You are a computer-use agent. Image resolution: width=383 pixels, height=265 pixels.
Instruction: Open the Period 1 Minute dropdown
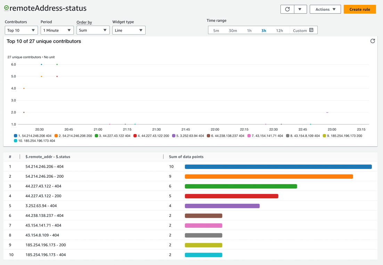57,30
